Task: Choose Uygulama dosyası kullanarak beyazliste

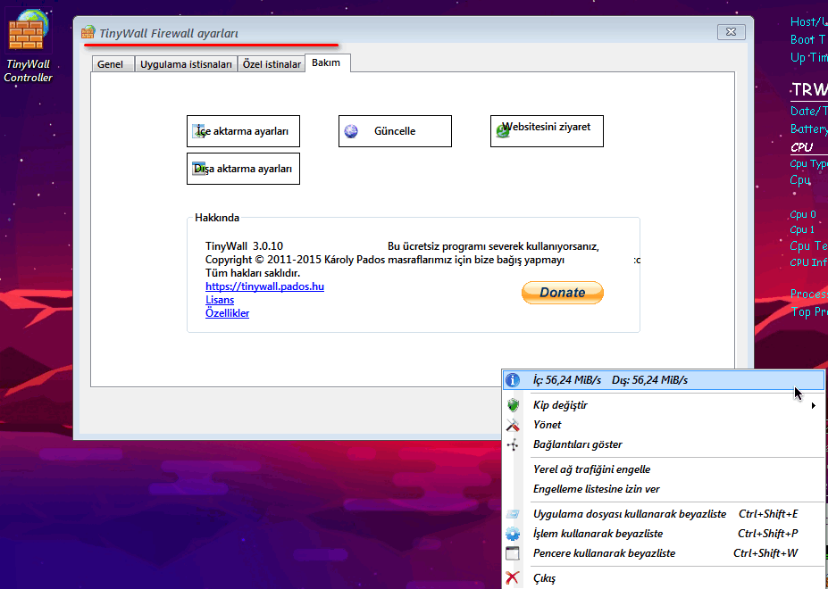Action: tap(664, 514)
